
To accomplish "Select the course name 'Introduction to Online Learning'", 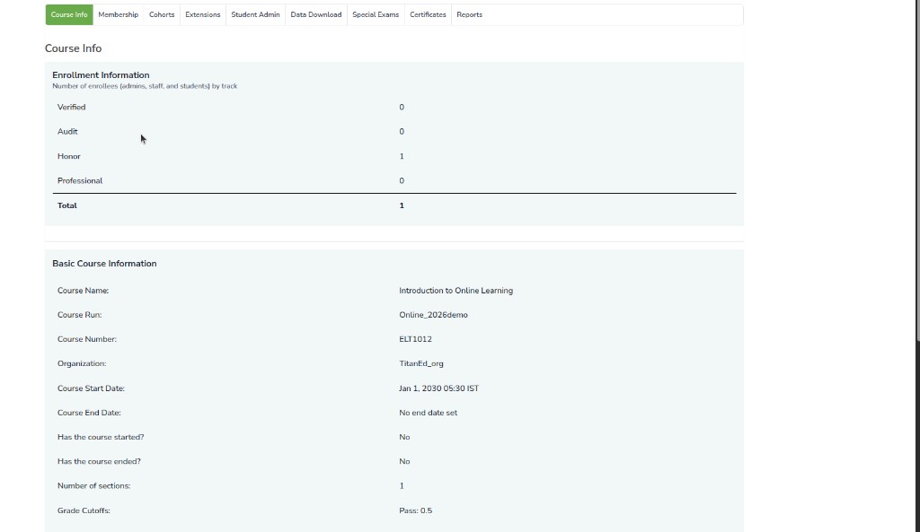I will tap(456, 291).
